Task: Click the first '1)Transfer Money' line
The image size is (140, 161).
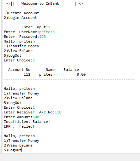Action: (21, 46)
